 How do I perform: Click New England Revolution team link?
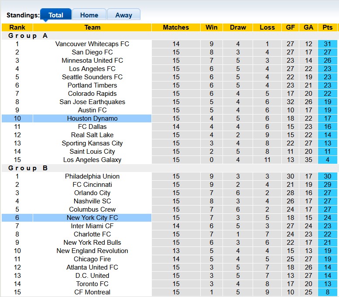92,251
